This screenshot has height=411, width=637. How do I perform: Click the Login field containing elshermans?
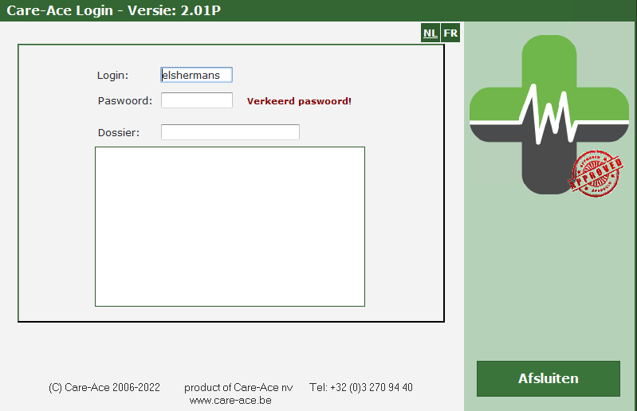197,75
